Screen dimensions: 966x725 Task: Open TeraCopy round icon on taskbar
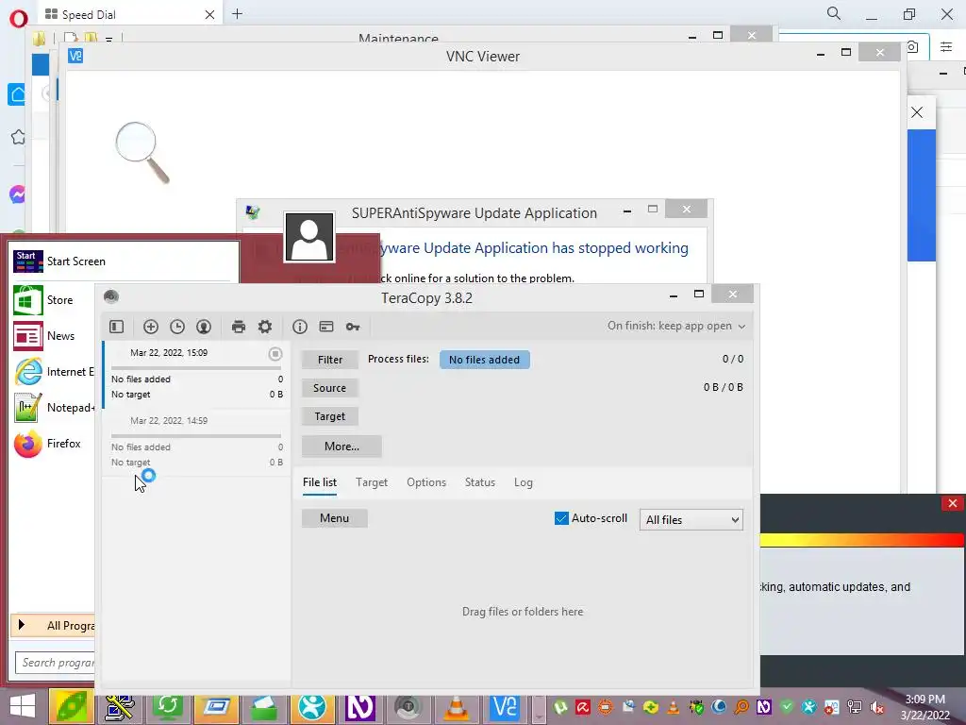coord(408,708)
